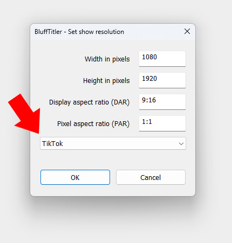Screen dimensions: 232x243
Task: Click the "Width in pixels" label
Action: pyautogui.click(x=107, y=59)
